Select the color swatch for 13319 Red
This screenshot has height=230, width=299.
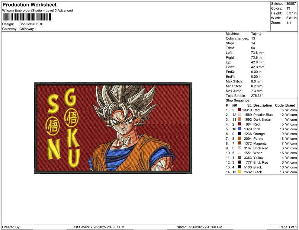pos(239,110)
